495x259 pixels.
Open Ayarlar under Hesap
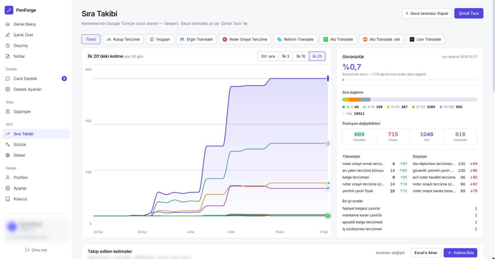tap(36, 188)
